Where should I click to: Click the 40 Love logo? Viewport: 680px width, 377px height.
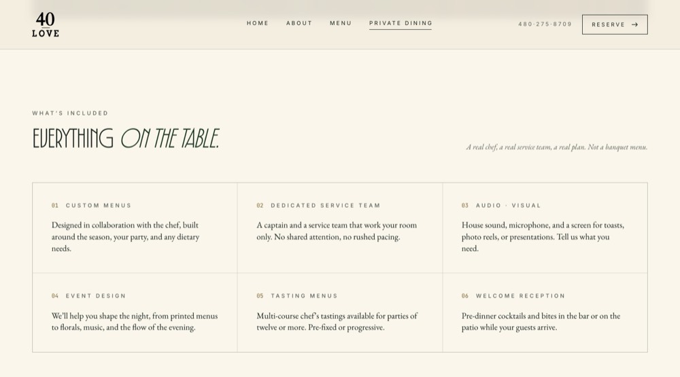click(x=46, y=24)
